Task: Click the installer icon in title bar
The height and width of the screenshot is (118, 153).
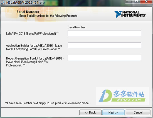Action: [x=3, y=3]
